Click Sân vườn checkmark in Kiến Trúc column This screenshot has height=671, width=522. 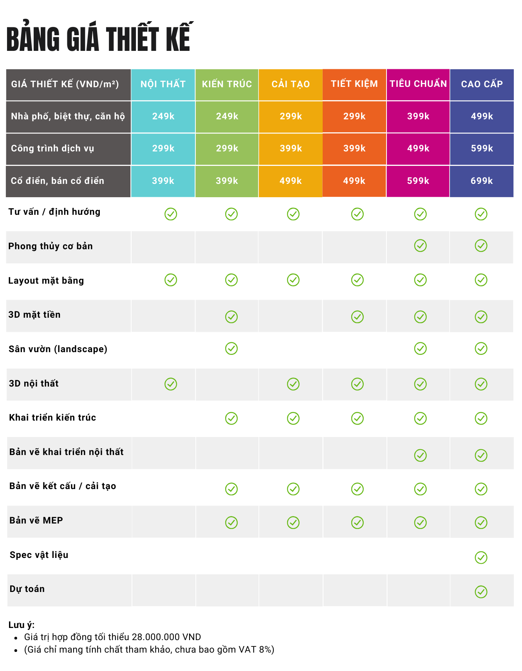coord(231,348)
